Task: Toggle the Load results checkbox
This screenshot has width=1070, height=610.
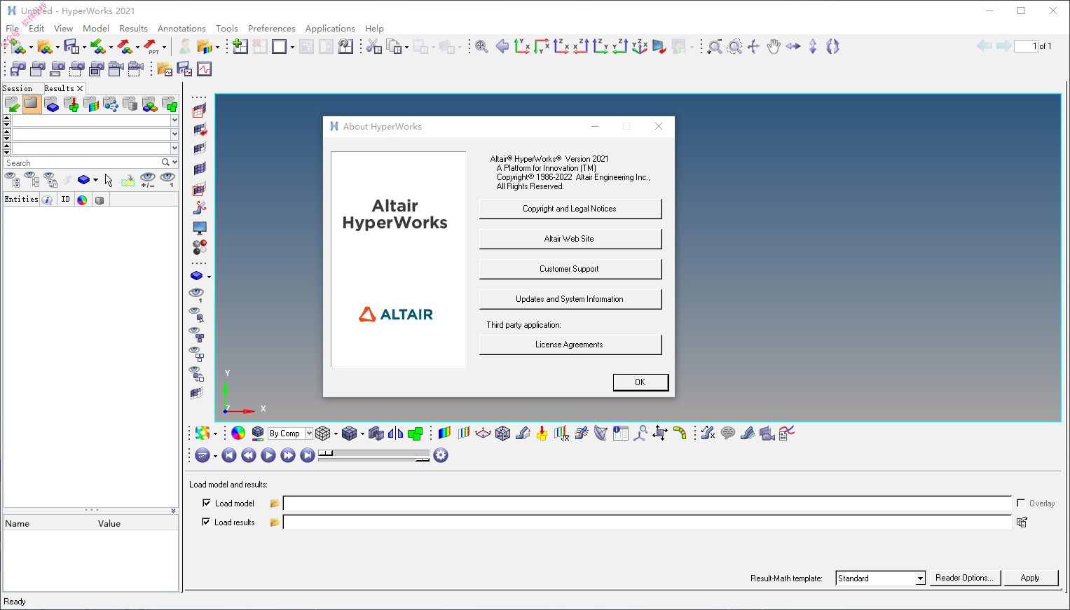Action: [206, 522]
